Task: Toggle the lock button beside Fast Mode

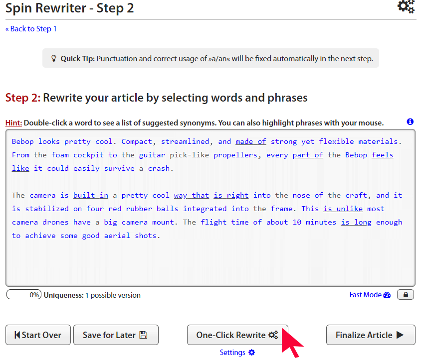Action: [406, 295]
